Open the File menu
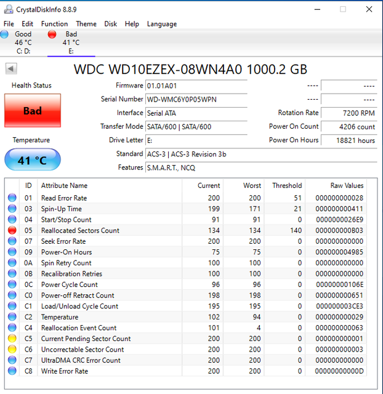Viewport: 383px width, 394px height. [x=9, y=24]
